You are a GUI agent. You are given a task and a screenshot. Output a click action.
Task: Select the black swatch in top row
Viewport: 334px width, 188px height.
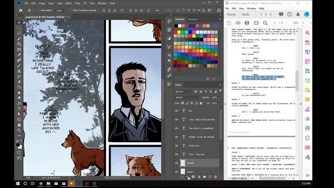176,26
